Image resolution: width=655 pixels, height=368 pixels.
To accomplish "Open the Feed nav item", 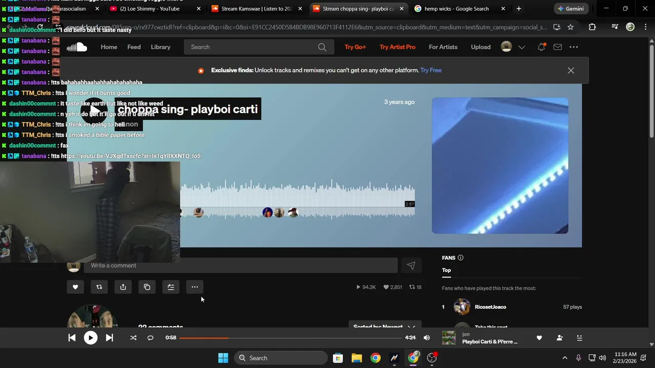I will [134, 47].
